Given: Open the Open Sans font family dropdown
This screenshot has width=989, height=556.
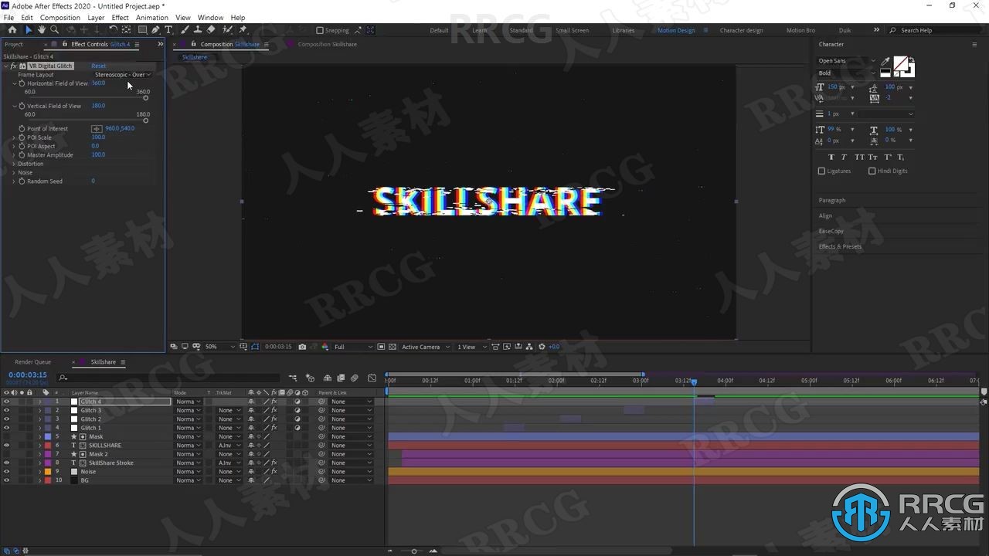Looking at the screenshot, I should pyautogui.click(x=848, y=61).
